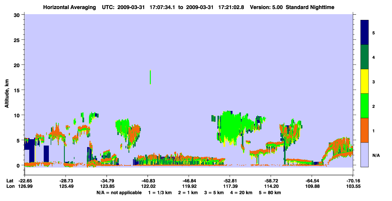Click the orange level 1 color swatch
Image resolution: width=392 pixels, height=201 pixels.
(x=365, y=130)
